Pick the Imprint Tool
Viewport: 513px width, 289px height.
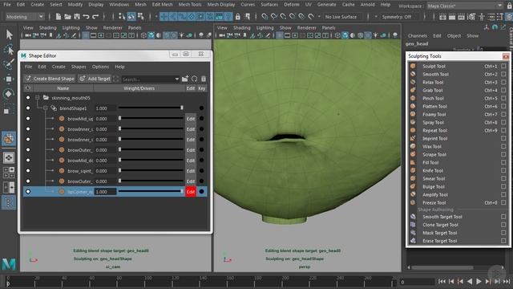point(434,138)
